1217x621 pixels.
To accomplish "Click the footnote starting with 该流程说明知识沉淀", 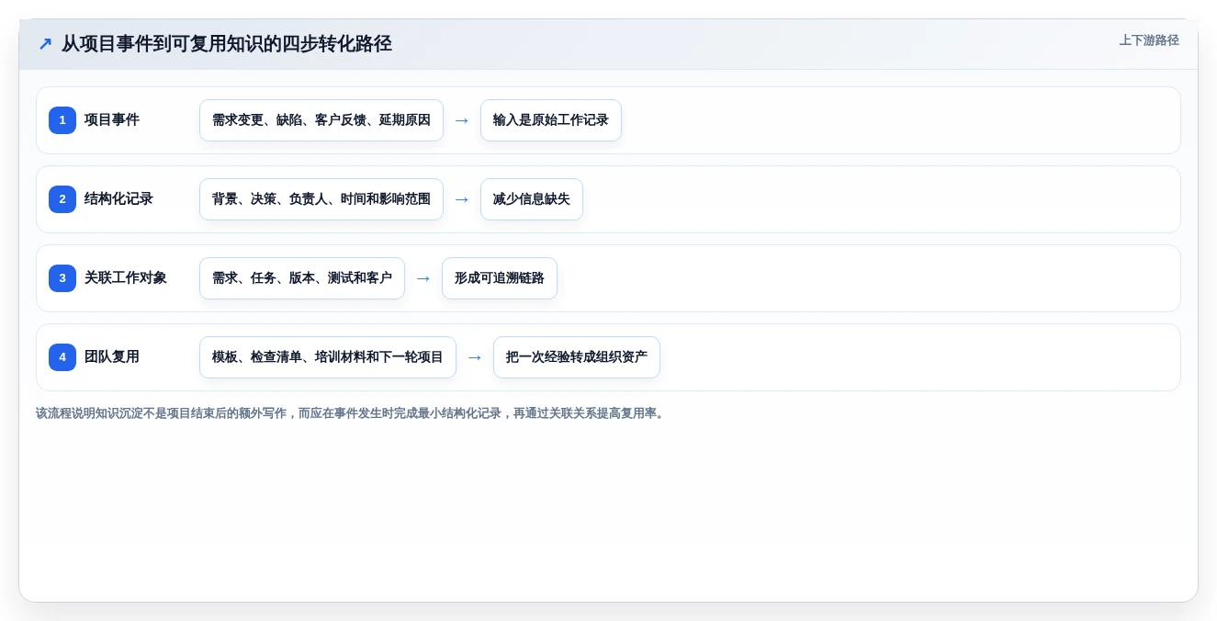I will (352, 413).
